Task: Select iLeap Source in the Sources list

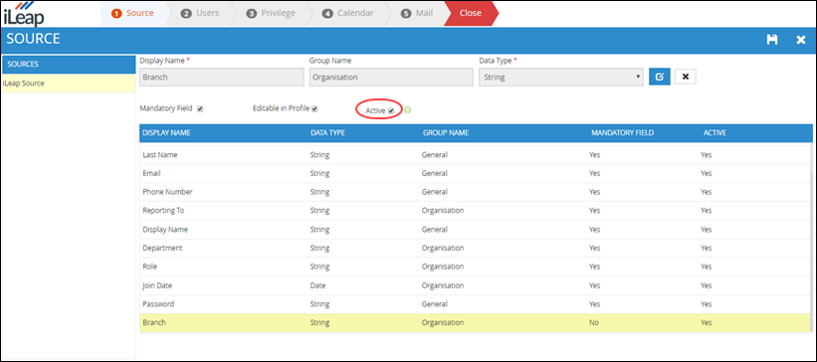Action: (x=69, y=84)
